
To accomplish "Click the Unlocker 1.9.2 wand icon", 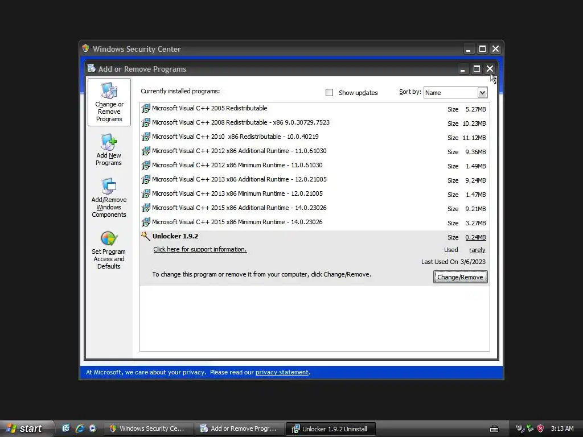I will tap(145, 236).
